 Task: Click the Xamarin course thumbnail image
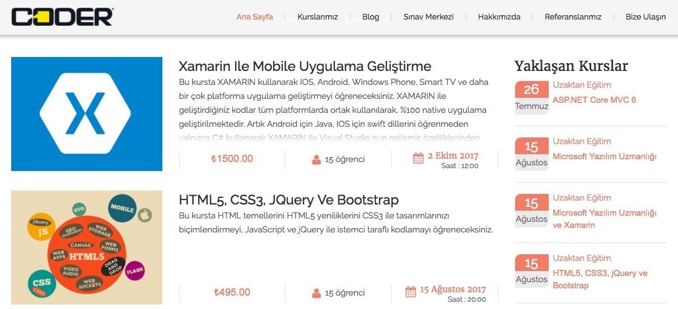[87, 113]
